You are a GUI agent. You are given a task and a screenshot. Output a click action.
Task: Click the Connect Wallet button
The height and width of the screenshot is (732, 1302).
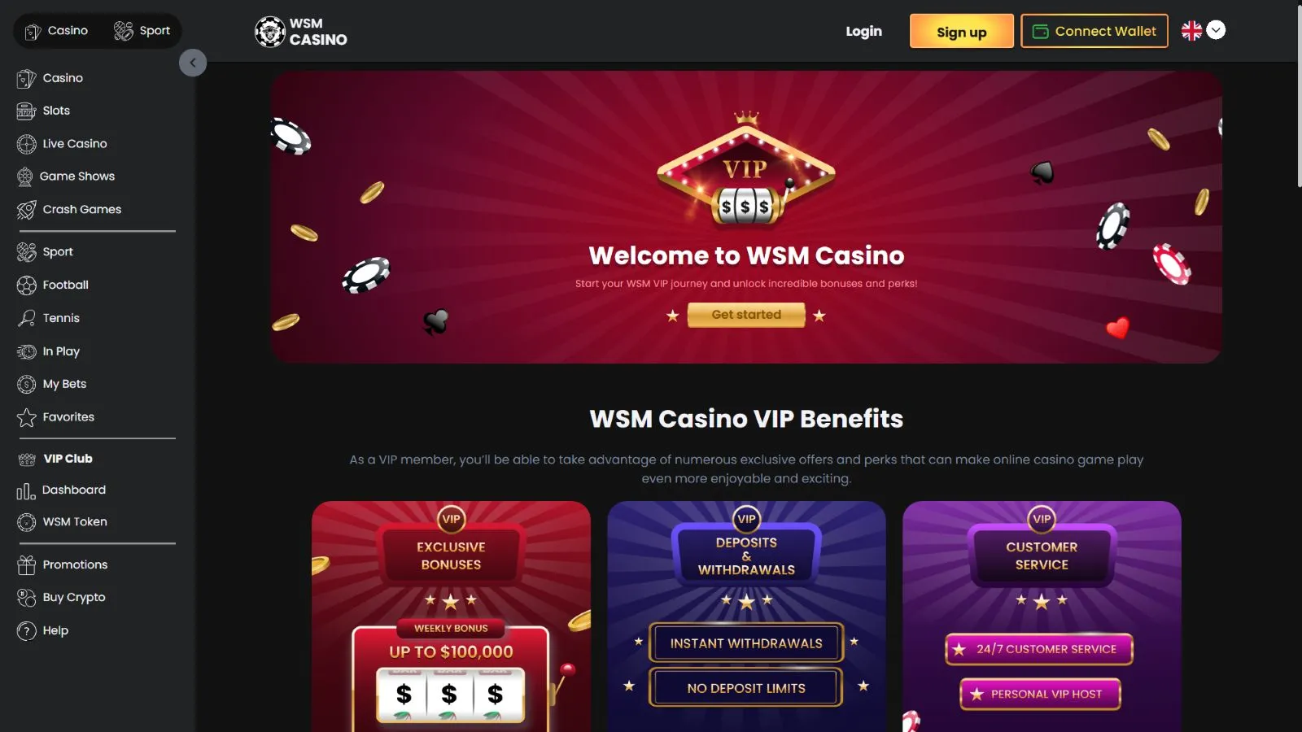[1094, 31]
